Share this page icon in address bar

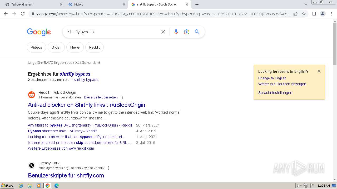click(x=295, y=14)
